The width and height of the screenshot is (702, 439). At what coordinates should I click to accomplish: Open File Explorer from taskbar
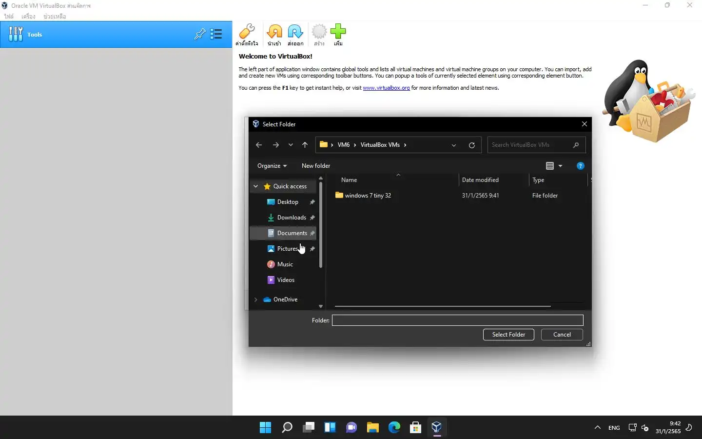[x=373, y=427]
